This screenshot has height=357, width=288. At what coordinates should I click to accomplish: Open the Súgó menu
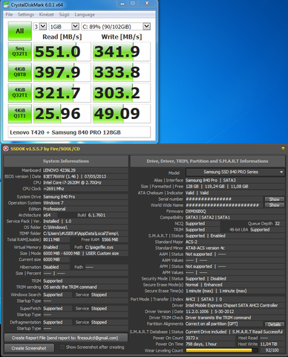[x=64, y=15]
